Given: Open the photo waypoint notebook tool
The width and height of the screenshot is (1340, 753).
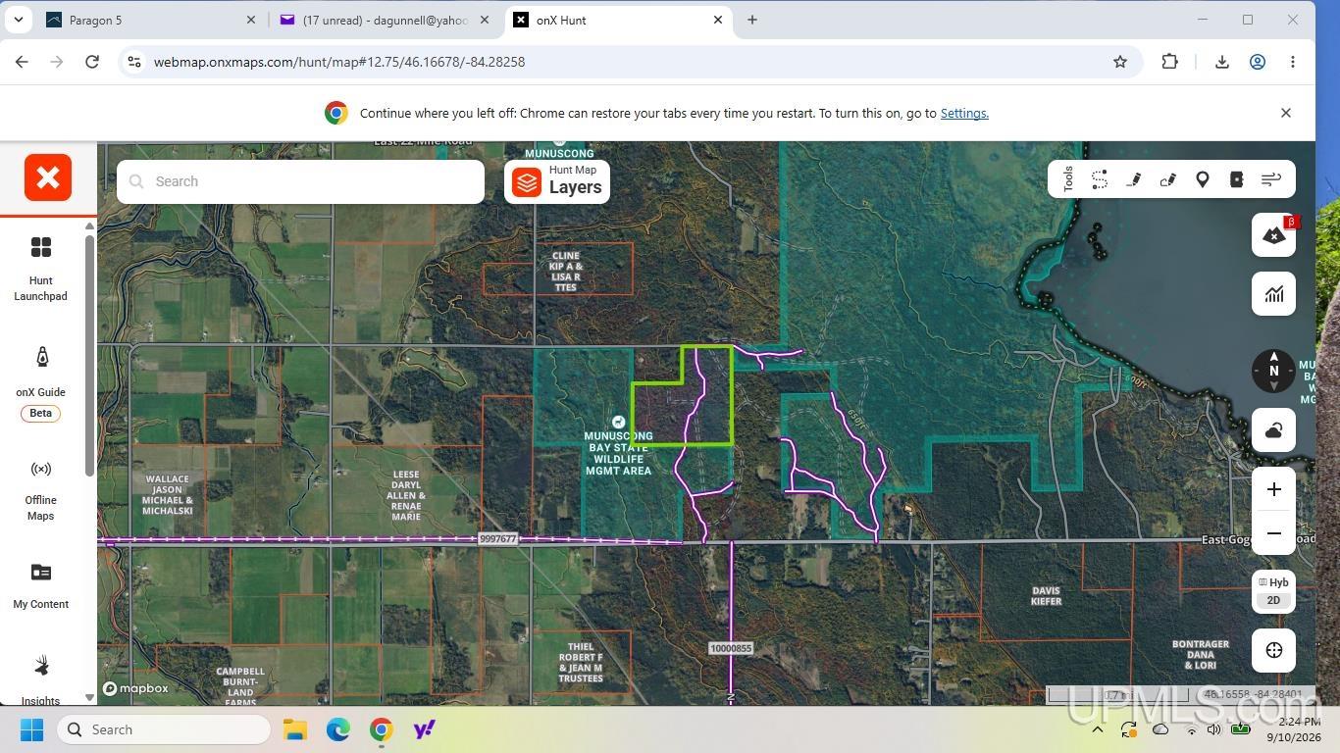Looking at the screenshot, I should 1236,179.
